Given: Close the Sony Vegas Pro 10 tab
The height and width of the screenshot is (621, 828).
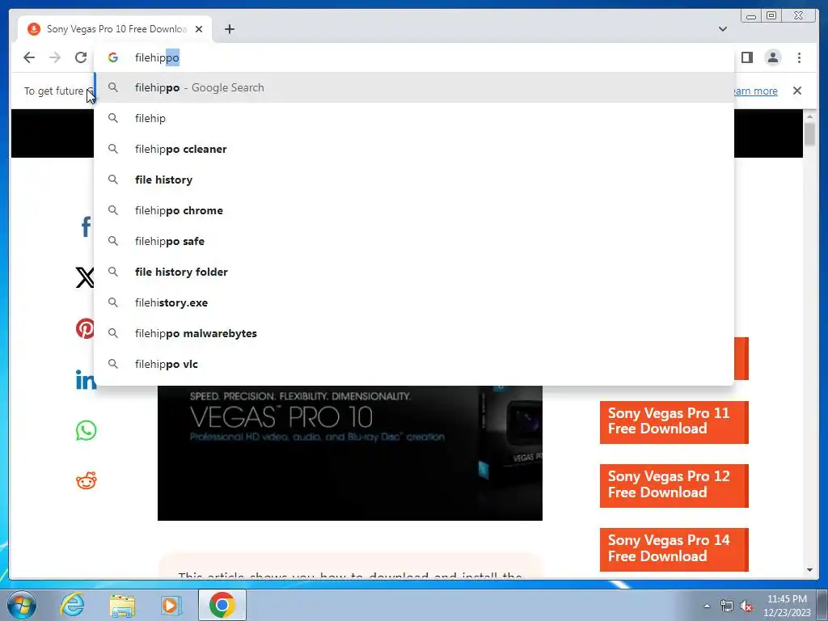Looking at the screenshot, I should pyautogui.click(x=199, y=29).
